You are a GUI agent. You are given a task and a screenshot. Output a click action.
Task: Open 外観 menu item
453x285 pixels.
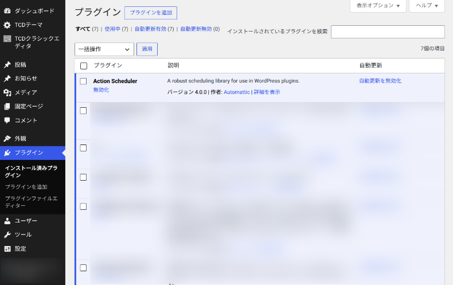pos(33,139)
